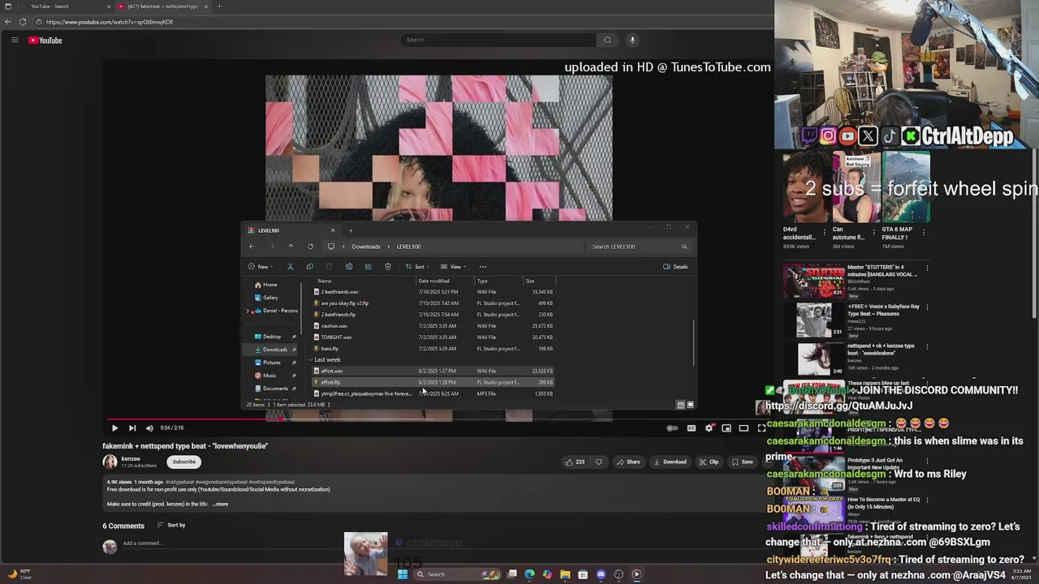Open the View dropdown in File Explorer
The image size is (1039, 584).
(x=453, y=267)
